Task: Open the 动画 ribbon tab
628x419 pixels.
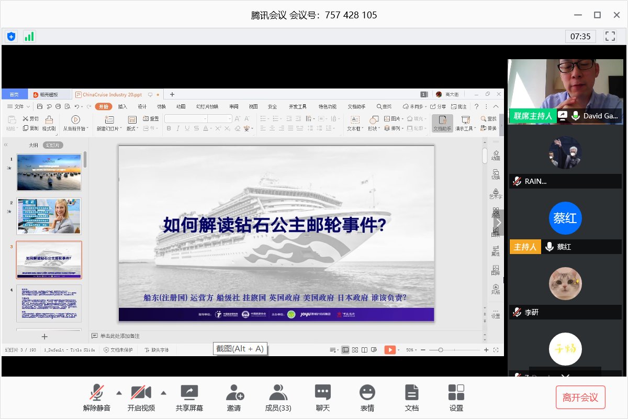Action: pyautogui.click(x=181, y=106)
